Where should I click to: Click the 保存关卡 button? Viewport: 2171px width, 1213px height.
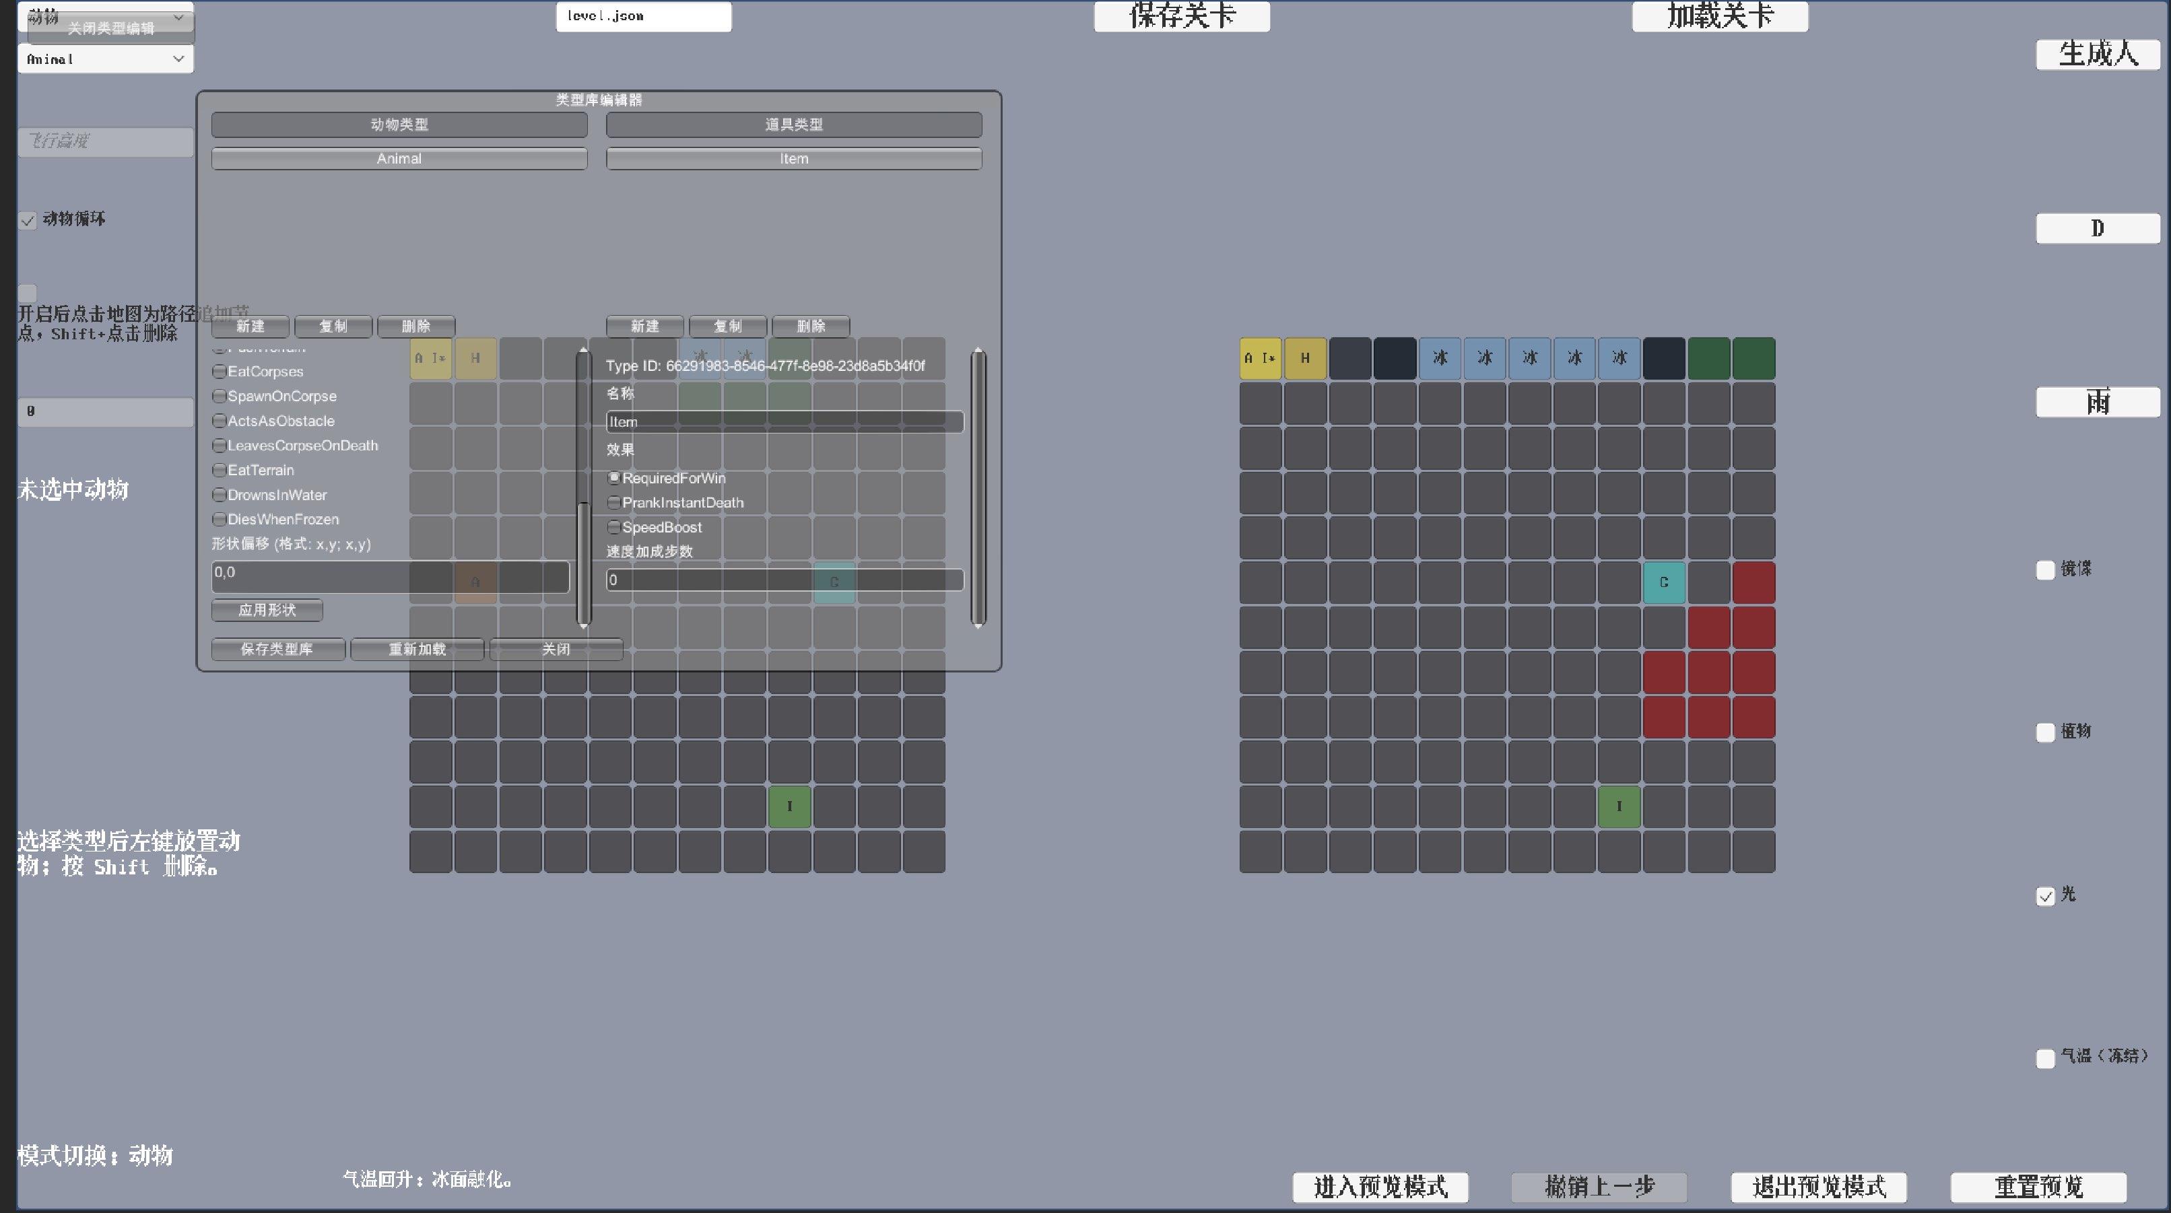pyautogui.click(x=1182, y=16)
